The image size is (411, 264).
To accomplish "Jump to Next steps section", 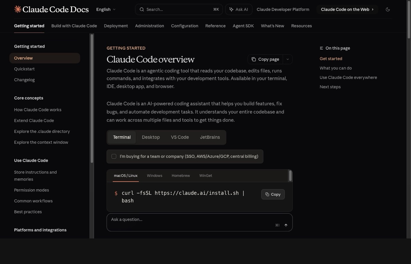I will [330, 87].
